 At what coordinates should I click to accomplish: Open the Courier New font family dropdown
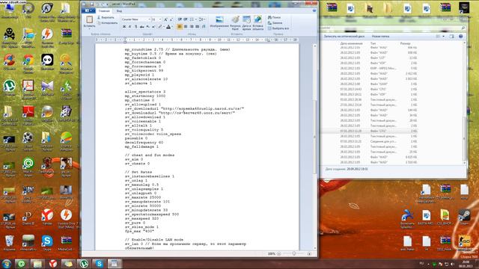(150, 19)
